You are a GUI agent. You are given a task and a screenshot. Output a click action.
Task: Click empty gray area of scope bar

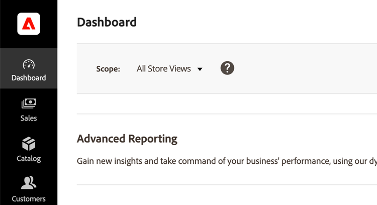click(302, 69)
